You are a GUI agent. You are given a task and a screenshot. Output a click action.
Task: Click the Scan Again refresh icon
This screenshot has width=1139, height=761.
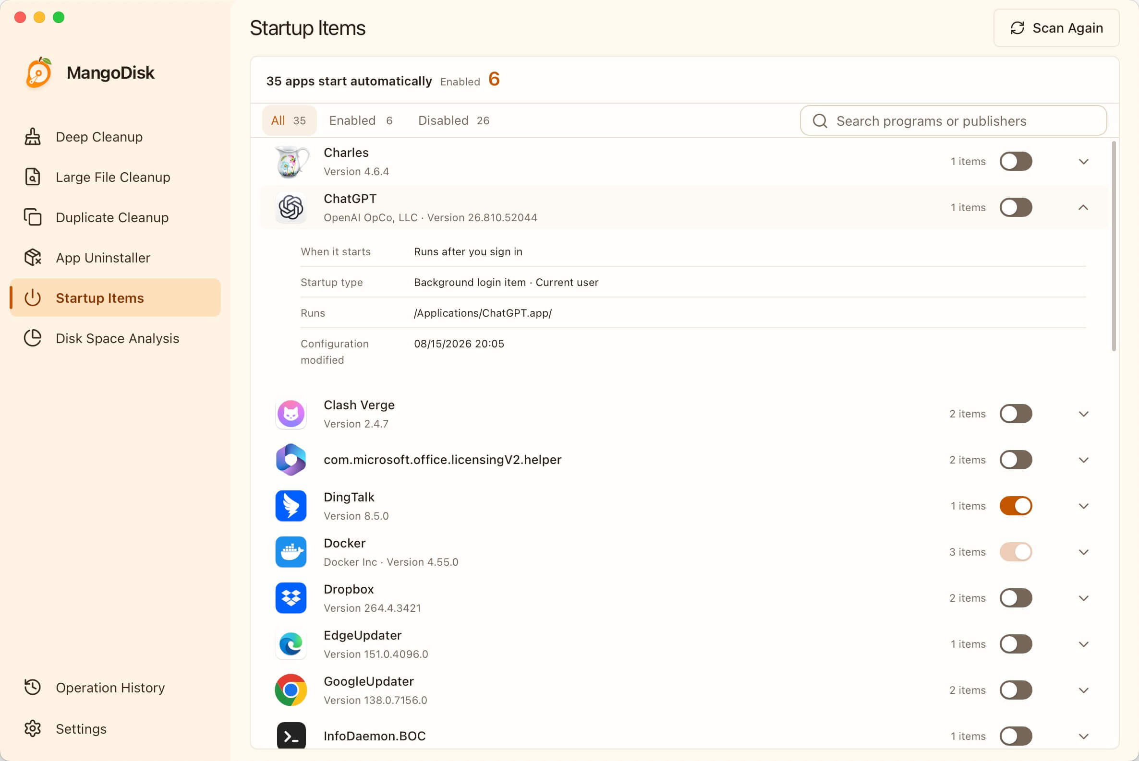click(x=1017, y=28)
